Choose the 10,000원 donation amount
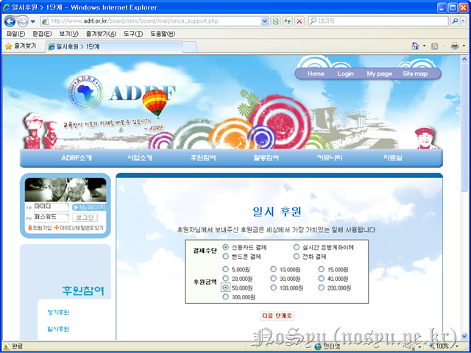 pos(274,269)
